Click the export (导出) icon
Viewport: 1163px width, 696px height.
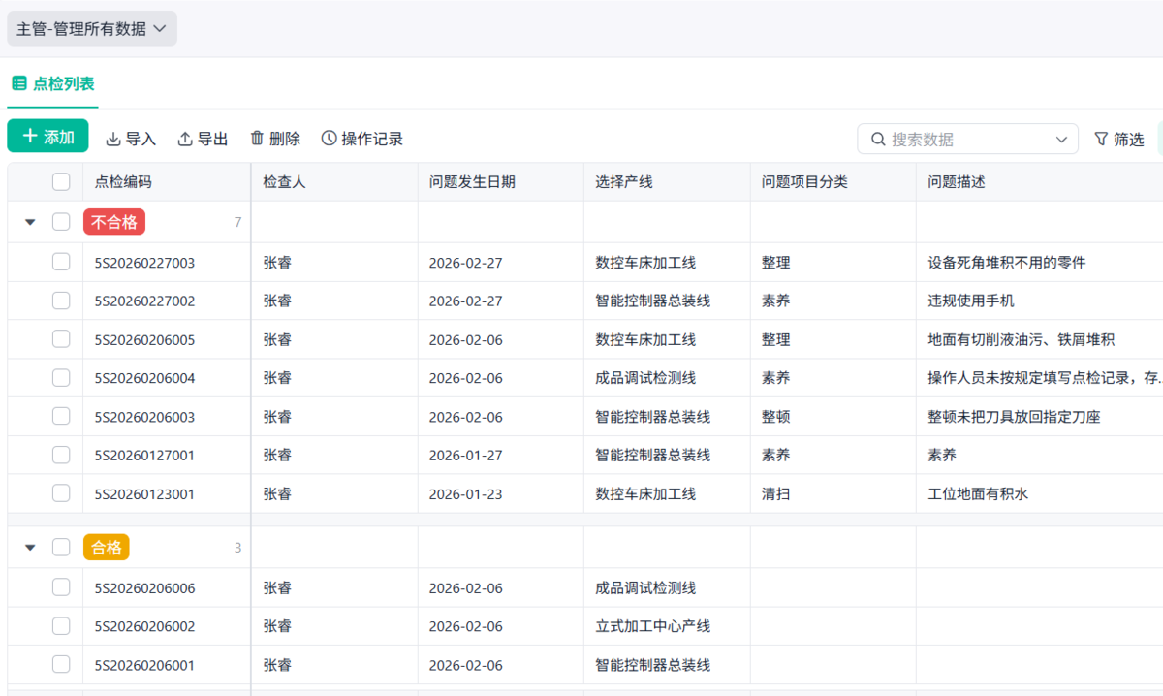(185, 140)
